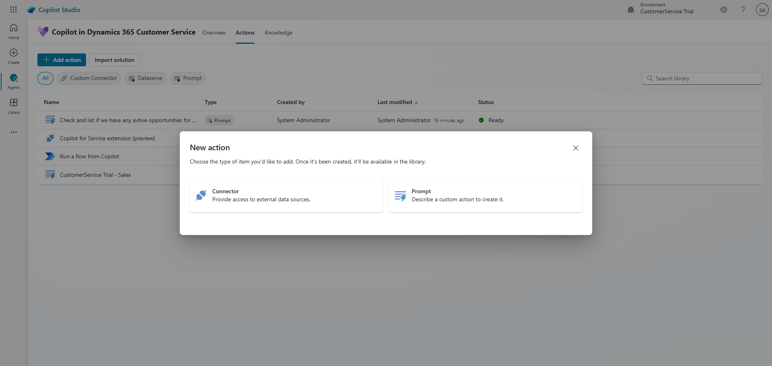Switch to the Overview tab
Image resolution: width=772 pixels, height=366 pixels.
(214, 33)
